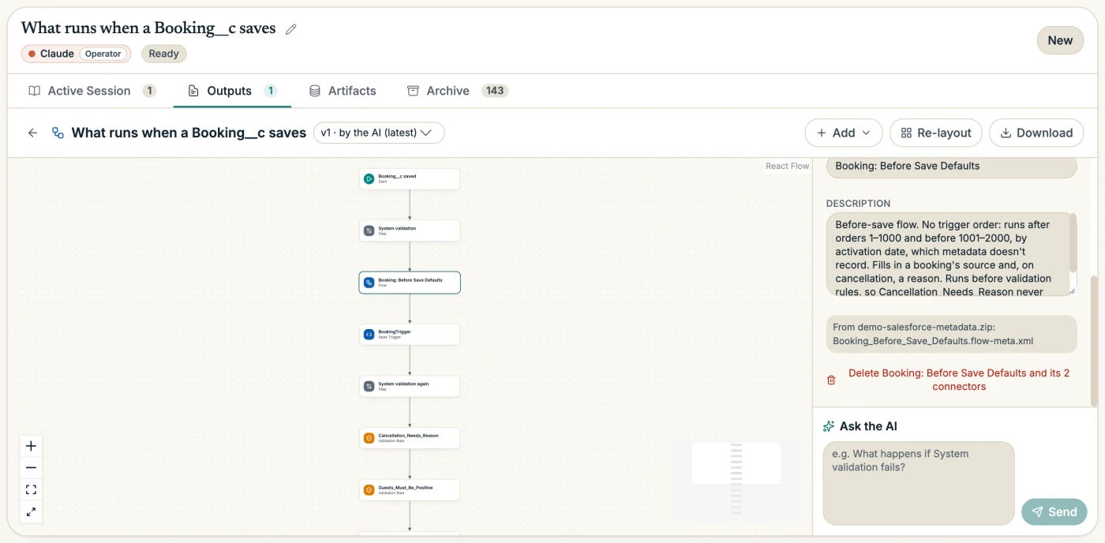Select the Outputs tab

coord(232,91)
